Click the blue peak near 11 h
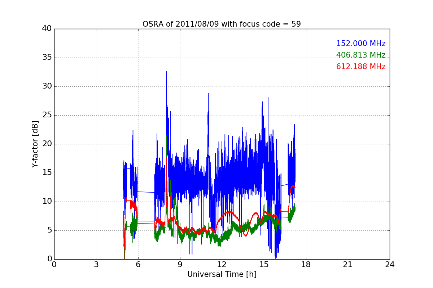This screenshot has width=433, height=288. (x=208, y=94)
